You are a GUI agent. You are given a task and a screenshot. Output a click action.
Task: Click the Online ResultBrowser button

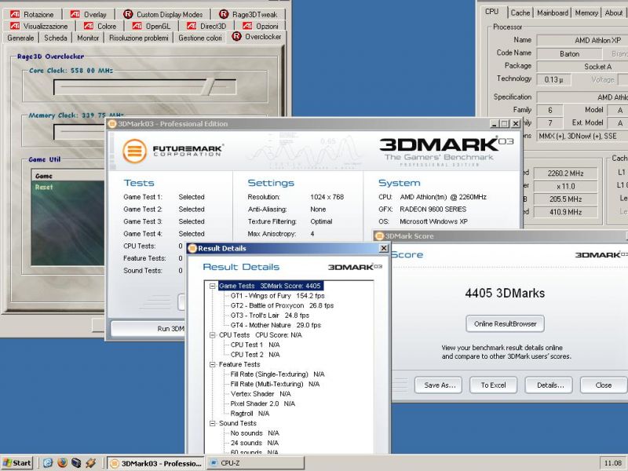coord(505,324)
